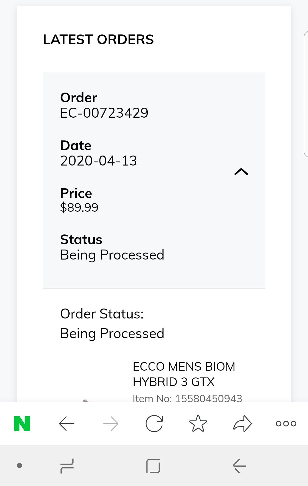Go back with the browser back arrow

click(67, 424)
